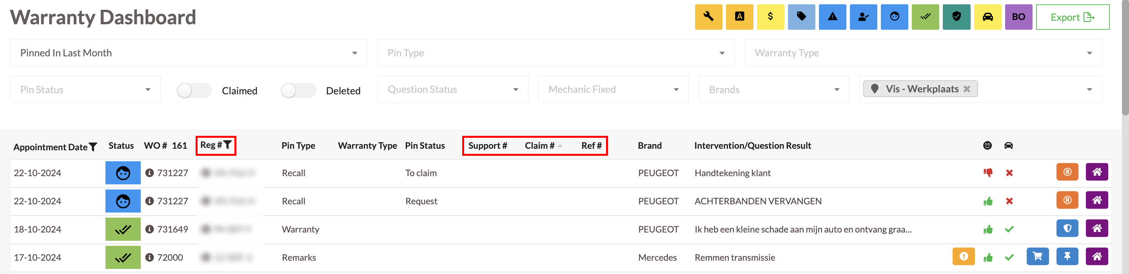This screenshot has height=274, width=1129.
Task: Click the warning triangle filter icon
Action: click(x=832, y=17)
